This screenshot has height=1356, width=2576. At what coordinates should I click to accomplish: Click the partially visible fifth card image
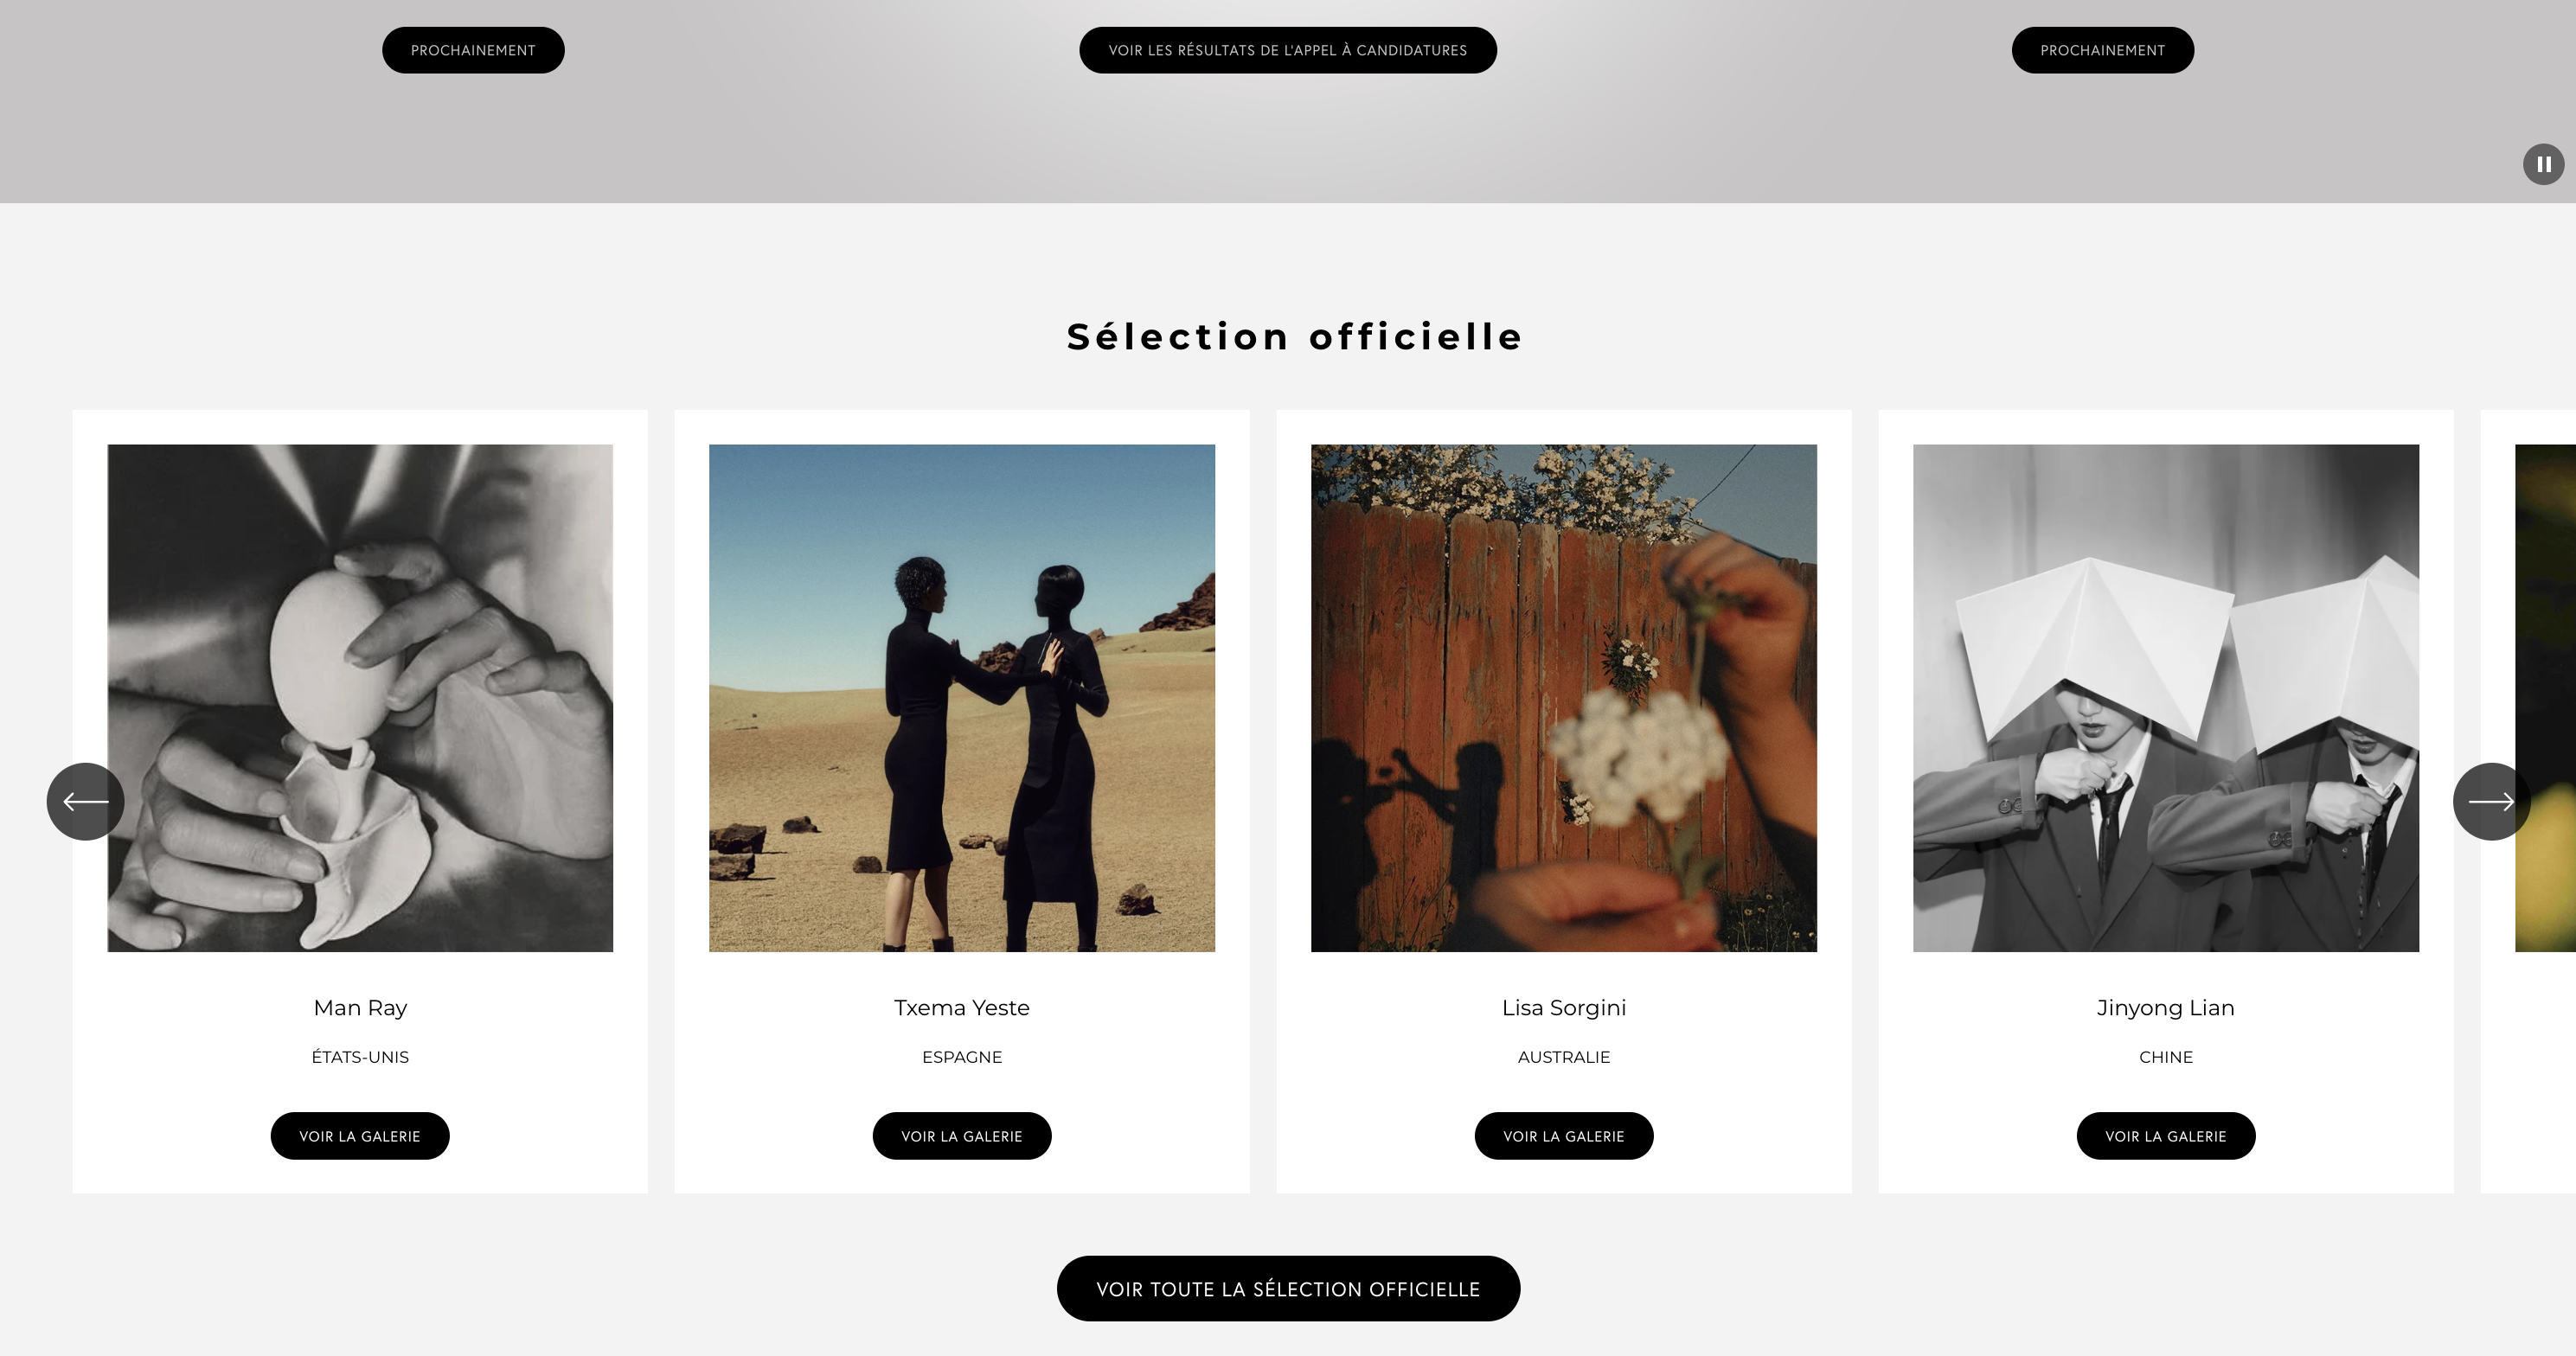[x=2546, y=698]
